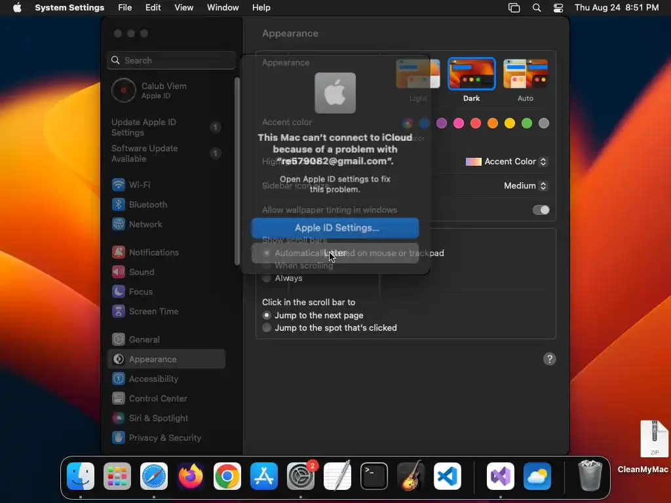Open the Window menu

[223, 8]
